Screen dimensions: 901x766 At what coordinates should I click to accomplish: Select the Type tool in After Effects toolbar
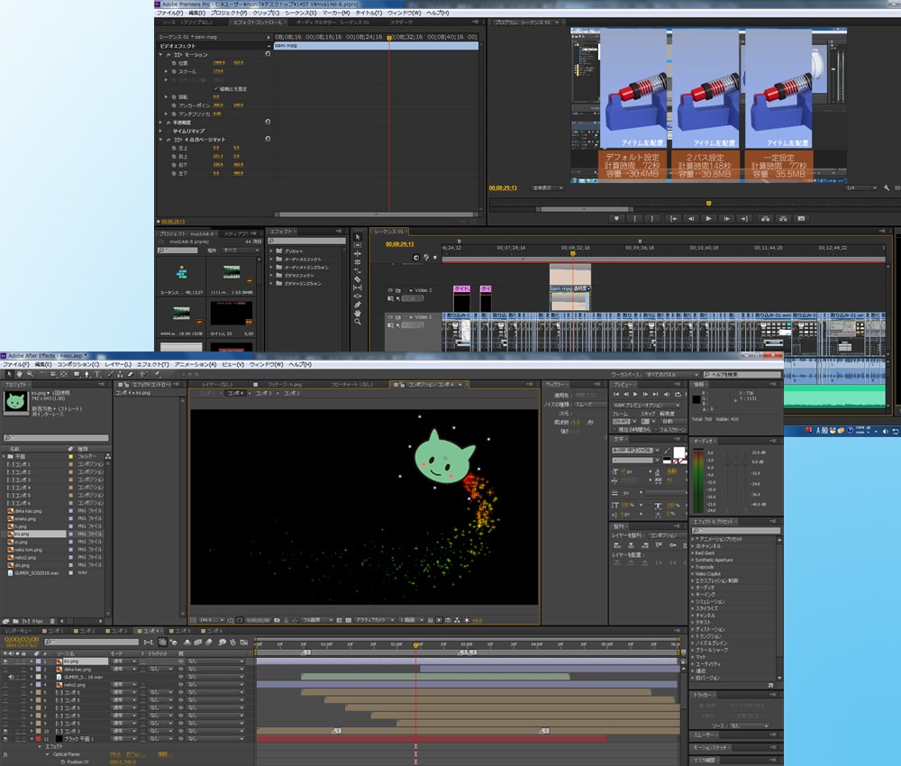coord(97,374)
